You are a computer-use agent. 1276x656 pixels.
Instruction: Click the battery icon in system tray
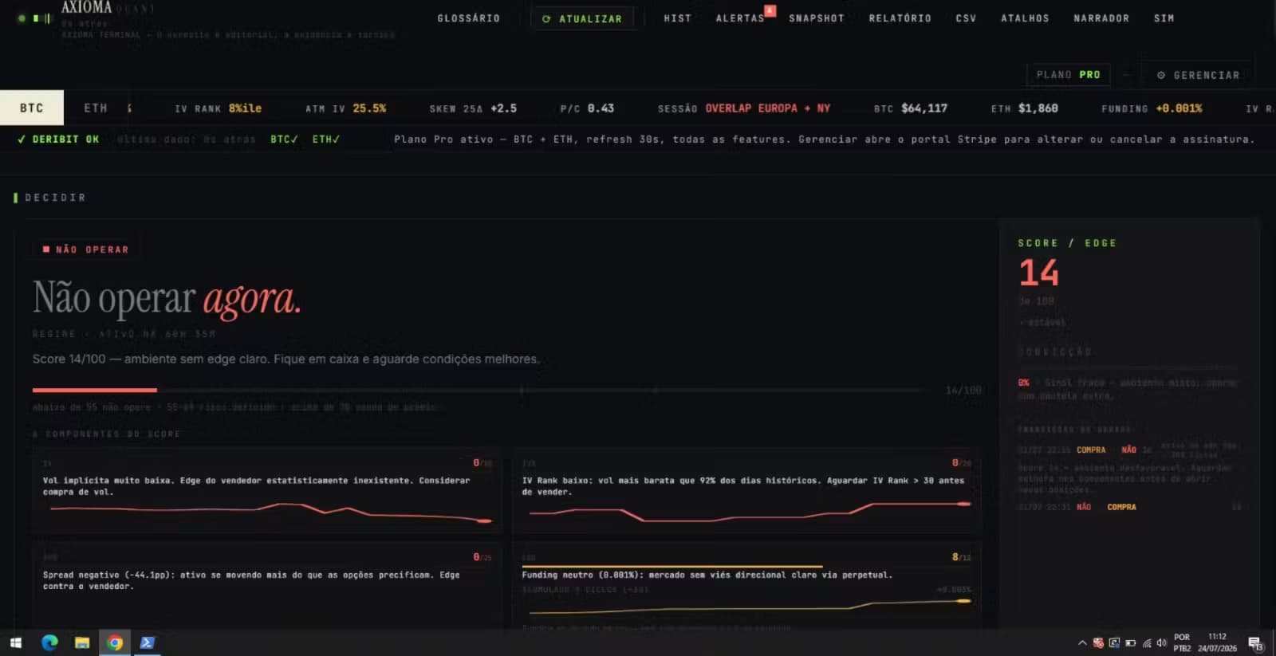tap(1130, 642)
